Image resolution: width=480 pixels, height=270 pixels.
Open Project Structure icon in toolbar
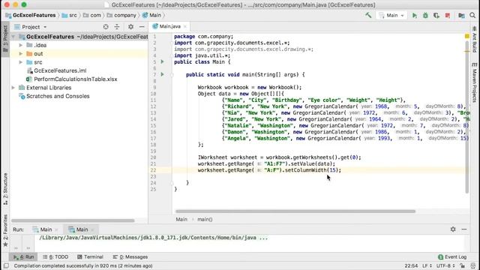click(461, 15)
